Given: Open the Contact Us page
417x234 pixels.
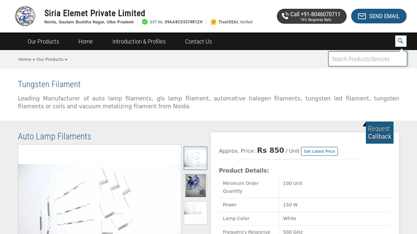Looking at the screenshot, I should pos(198,42).
